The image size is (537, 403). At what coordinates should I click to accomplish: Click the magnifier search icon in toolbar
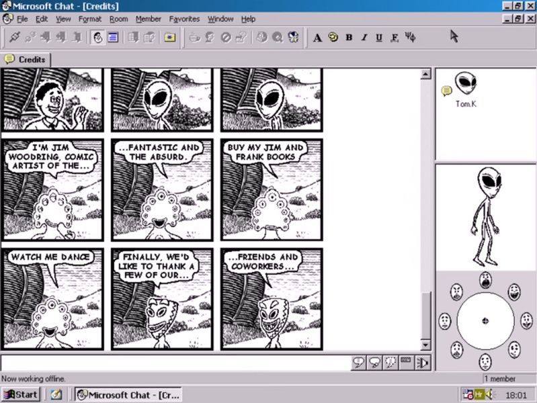point(278,37)
